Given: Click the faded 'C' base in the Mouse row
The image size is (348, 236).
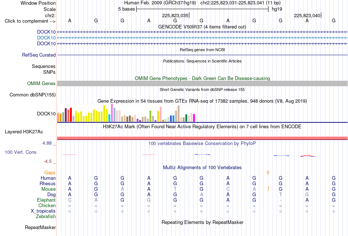Looking at the screenshot, I should point(228,189).
